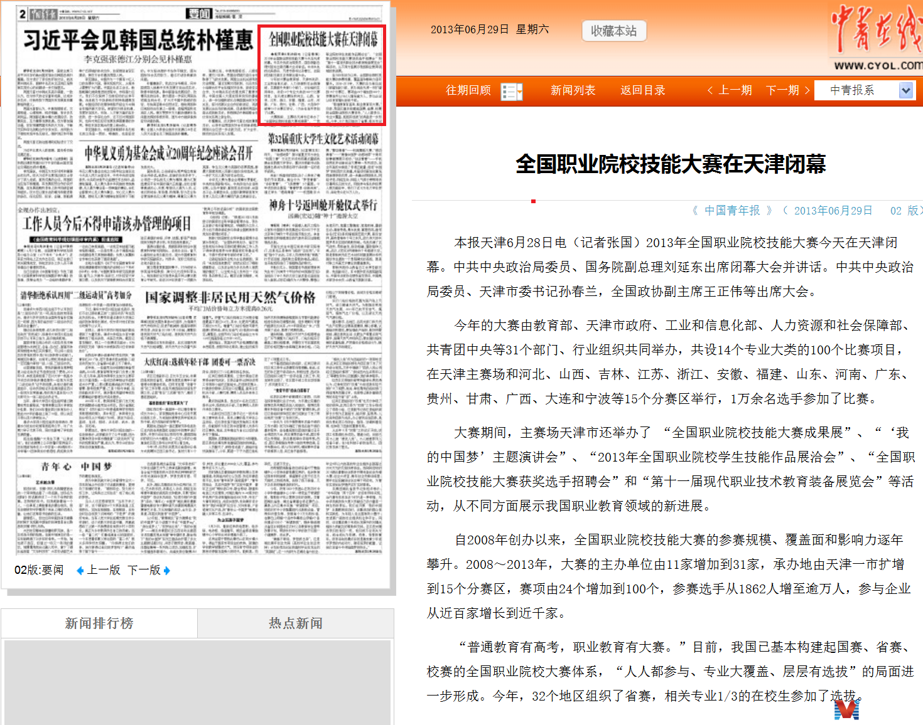The height and width of the screenshot is (725, 923).
Task: Click the calendar icon beside 往期回顾
Action: pyautogui.click(x=512, y=92)
